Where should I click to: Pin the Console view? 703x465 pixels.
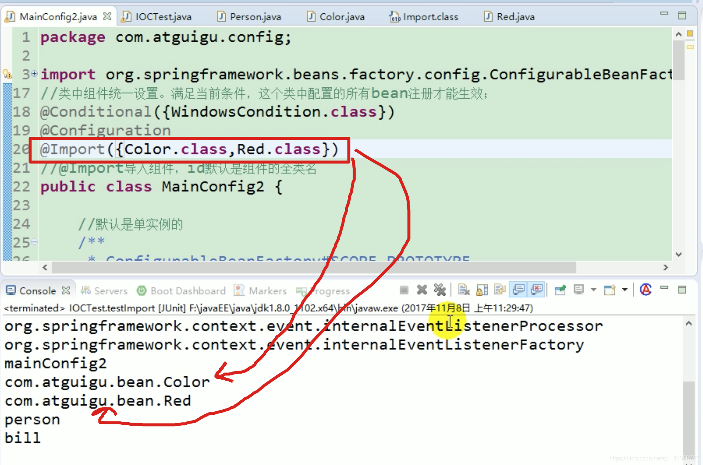point(560,290)
